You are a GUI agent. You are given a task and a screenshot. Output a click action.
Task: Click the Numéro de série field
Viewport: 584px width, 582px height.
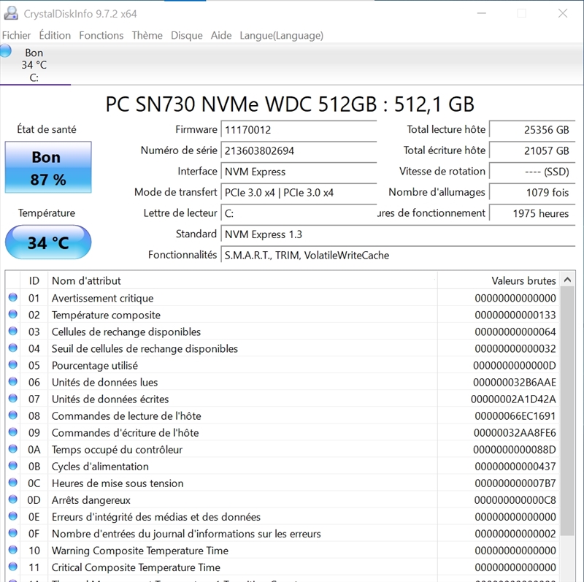[298, 150]
